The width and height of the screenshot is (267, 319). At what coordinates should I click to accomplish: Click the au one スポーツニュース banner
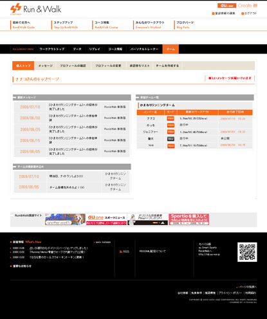[106, 219]
